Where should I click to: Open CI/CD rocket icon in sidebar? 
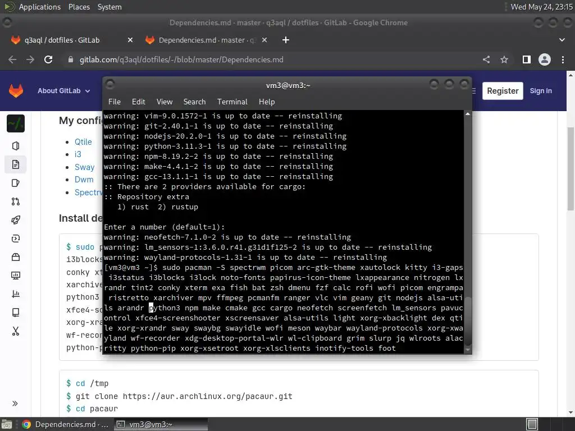click(x=15, y=220)
